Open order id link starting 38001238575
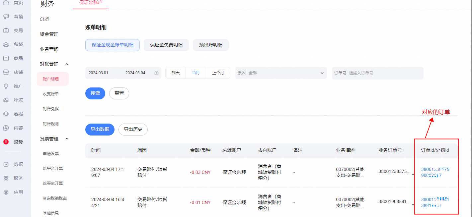 point(435,172)
